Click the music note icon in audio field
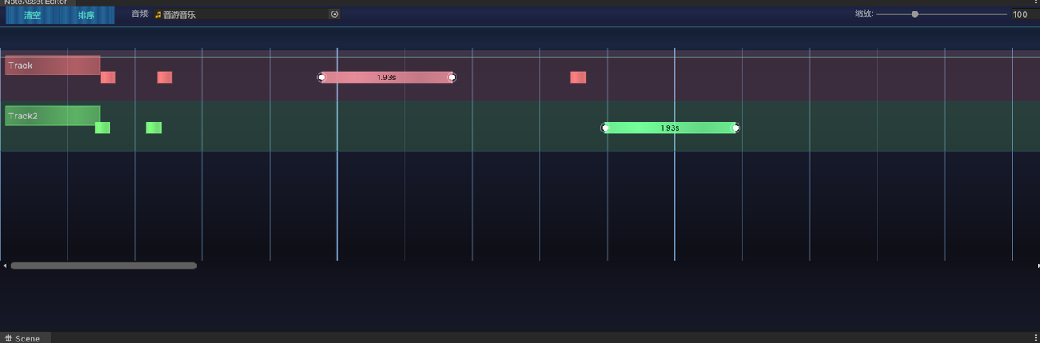1040x343 pixels. (x=158, y=15)
